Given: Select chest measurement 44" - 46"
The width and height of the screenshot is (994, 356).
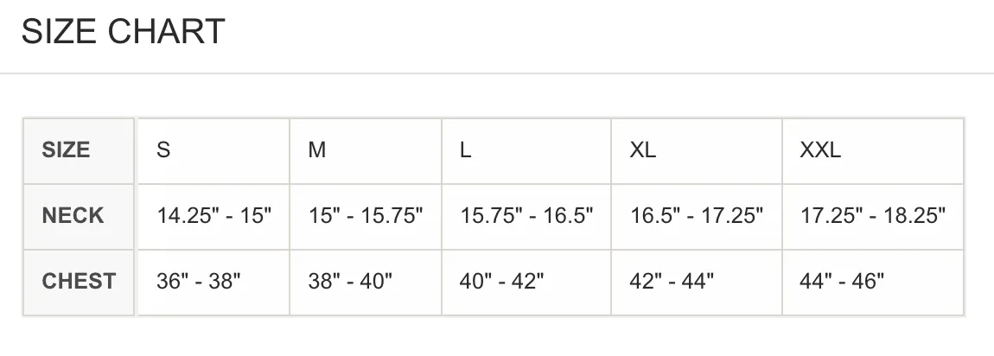Looking at the screenshot, I should point(873,282).
